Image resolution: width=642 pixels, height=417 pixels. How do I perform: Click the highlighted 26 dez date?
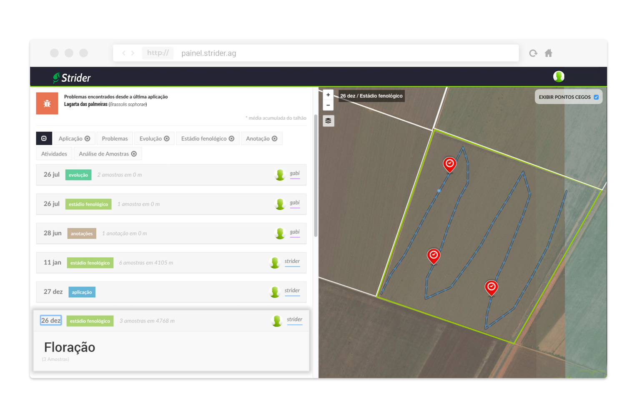[x=51, y=320]
